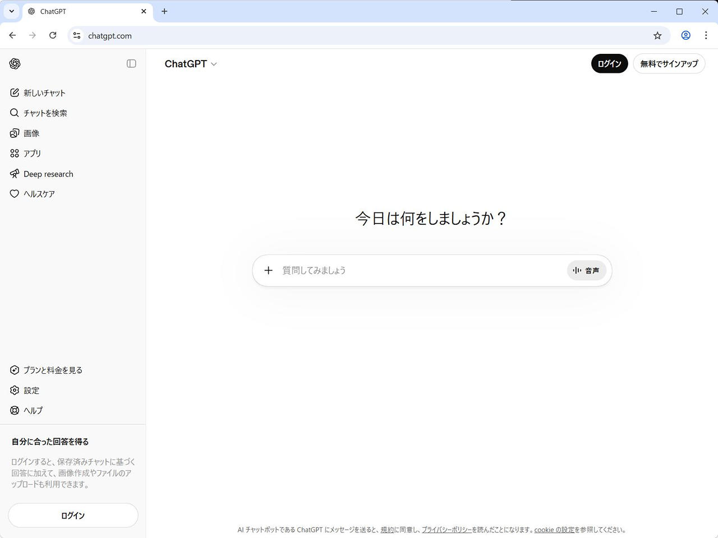
Task: Click the plus attach button in prompt box
Action: click(269, 271)
